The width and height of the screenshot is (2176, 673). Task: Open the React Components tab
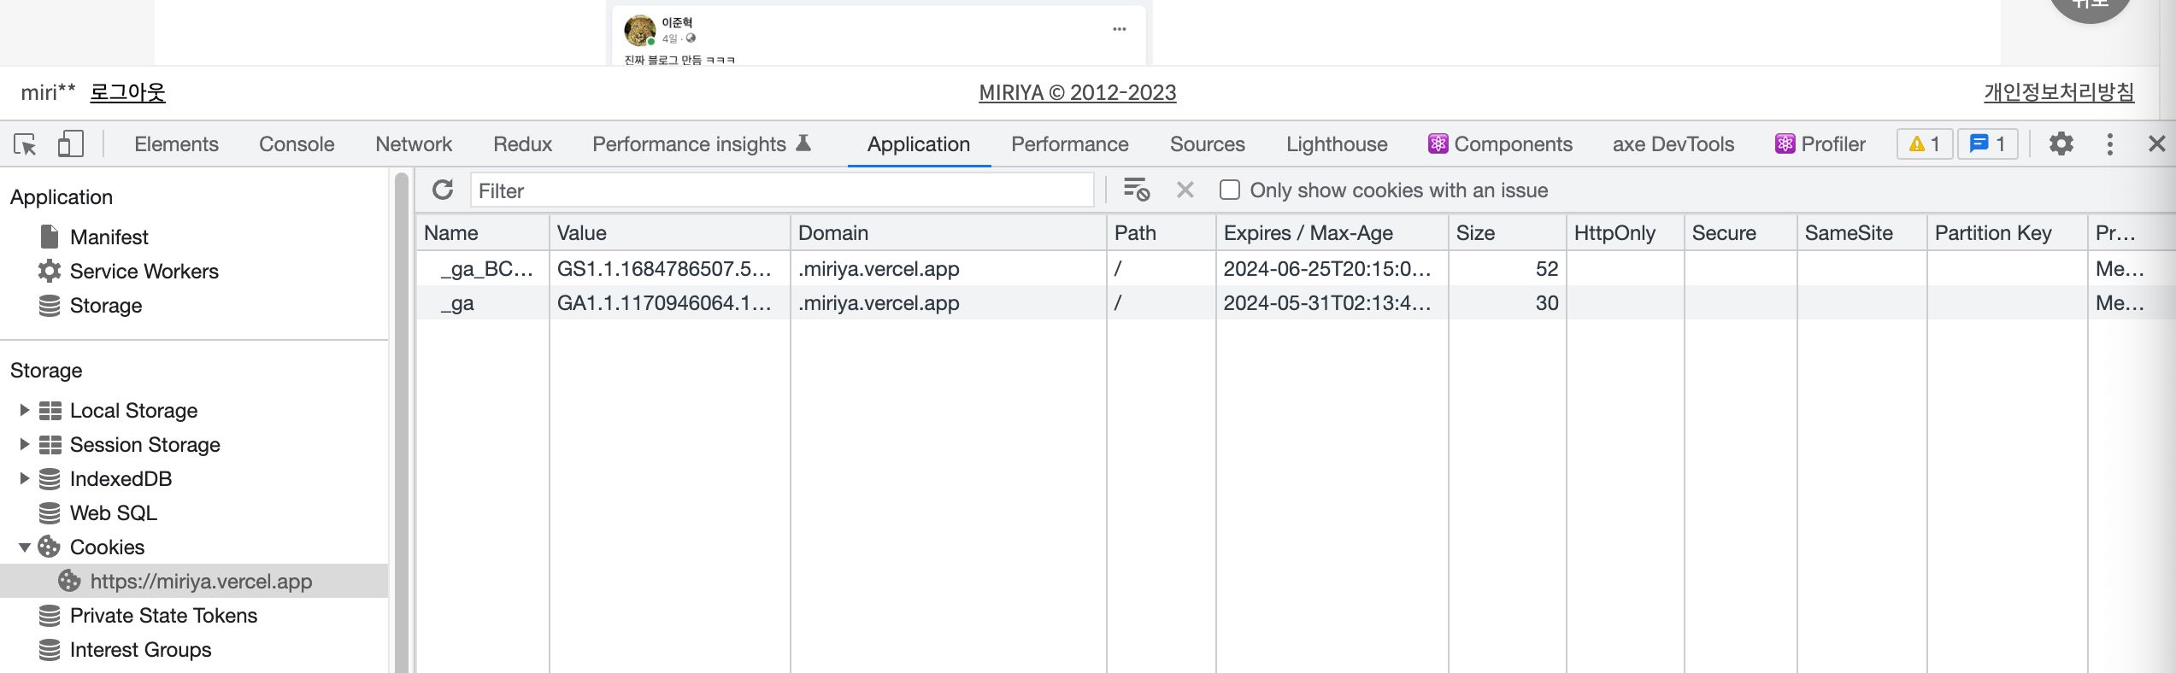(x=1500, y=143)
